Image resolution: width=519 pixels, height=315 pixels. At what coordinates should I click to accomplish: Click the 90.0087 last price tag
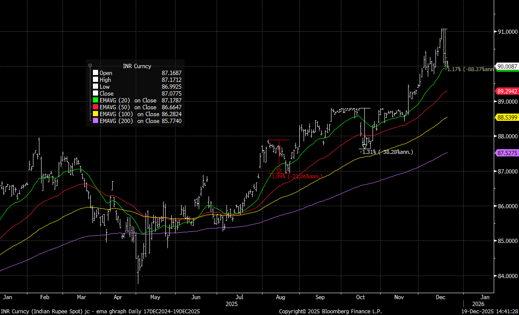[507, 66]
